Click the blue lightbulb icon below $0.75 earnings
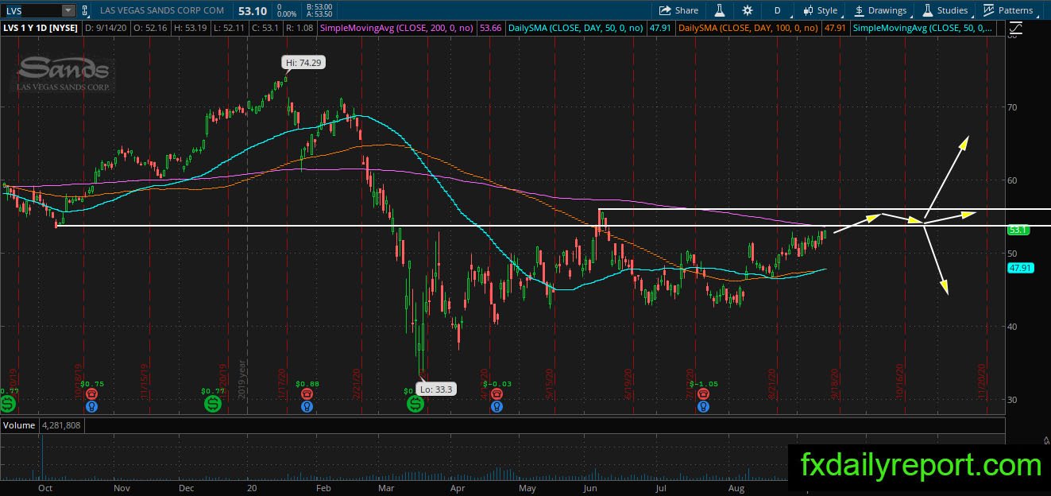 click(92, 406)
